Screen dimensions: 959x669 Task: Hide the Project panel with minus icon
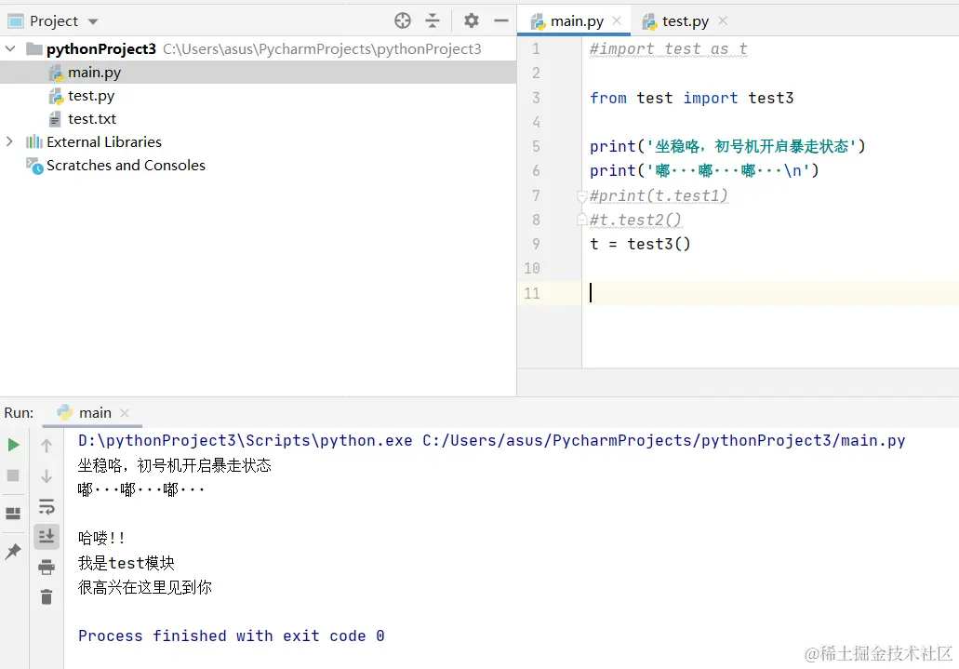click(501, 20)
